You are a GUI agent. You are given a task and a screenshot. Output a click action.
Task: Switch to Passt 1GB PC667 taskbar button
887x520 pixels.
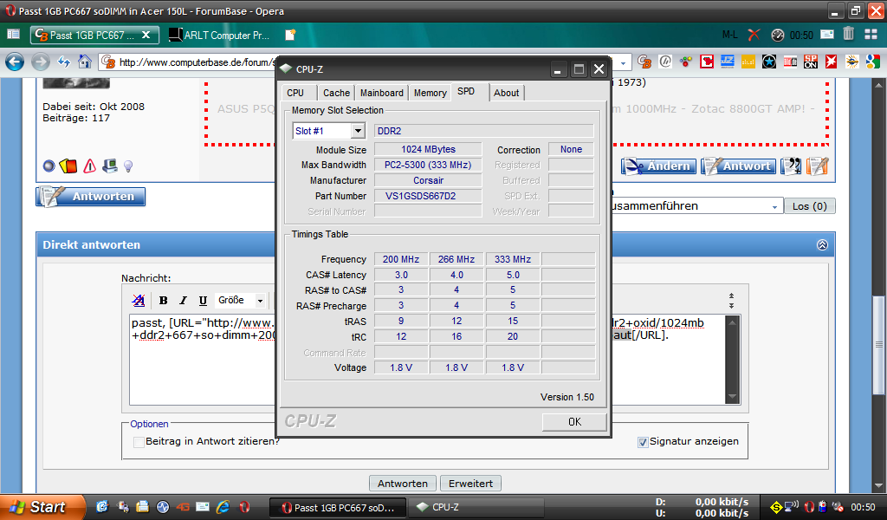click(338, 507)
